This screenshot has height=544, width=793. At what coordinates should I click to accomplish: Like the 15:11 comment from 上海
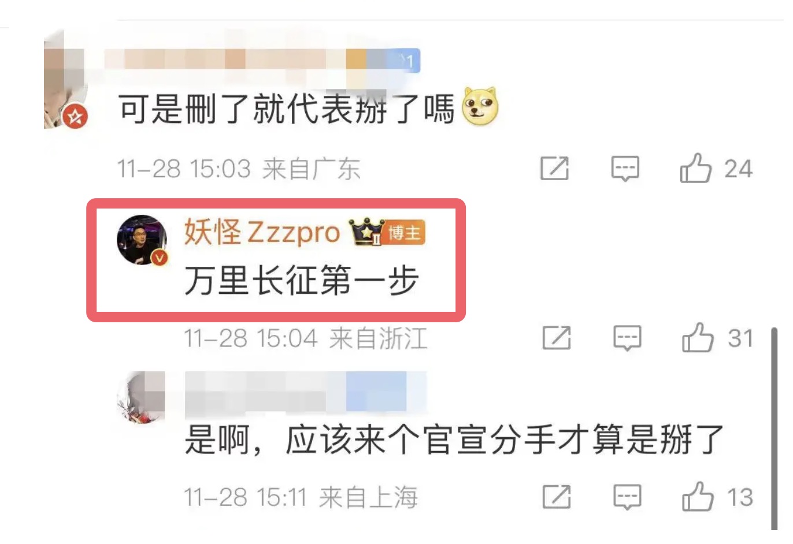[x=698, y=497]
